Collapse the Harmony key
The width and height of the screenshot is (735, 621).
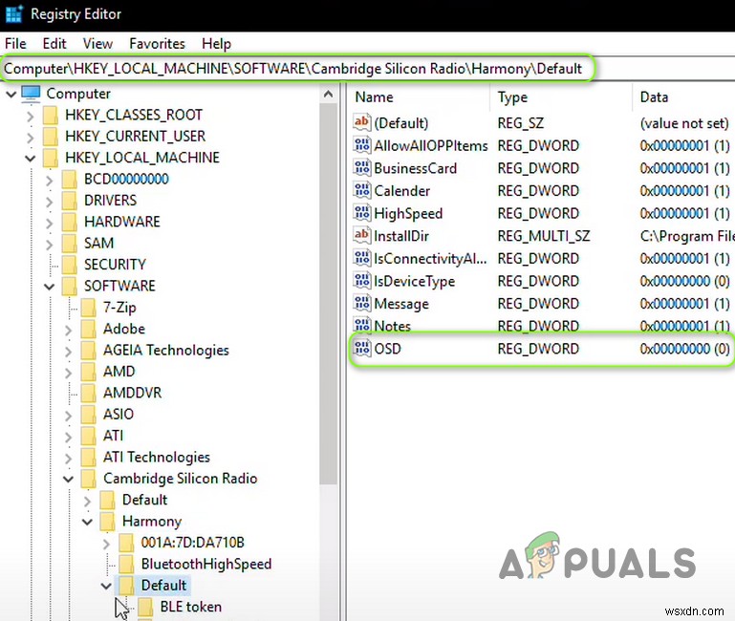click(x=88, y=522)
